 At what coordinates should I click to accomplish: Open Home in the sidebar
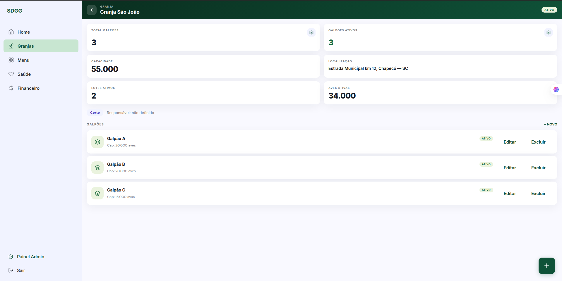tap(41, 32)
